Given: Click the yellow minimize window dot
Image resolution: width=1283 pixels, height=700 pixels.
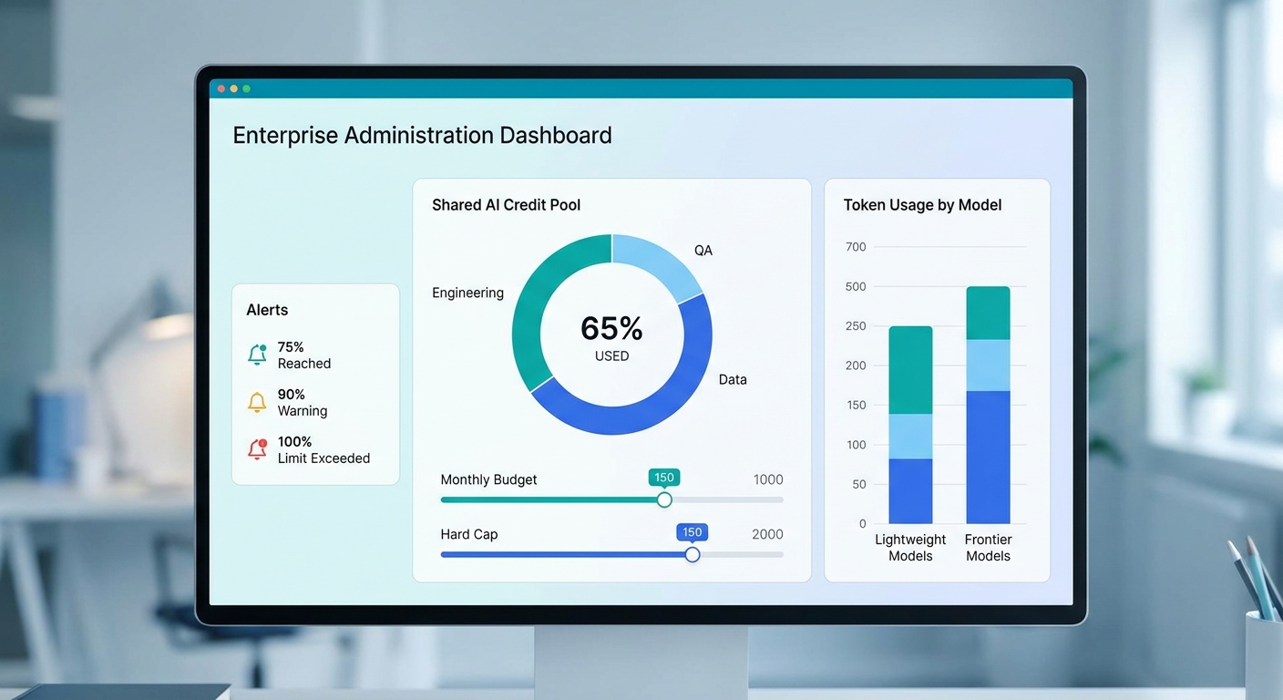Looking at the screenshot, I should tap(234, 88).
